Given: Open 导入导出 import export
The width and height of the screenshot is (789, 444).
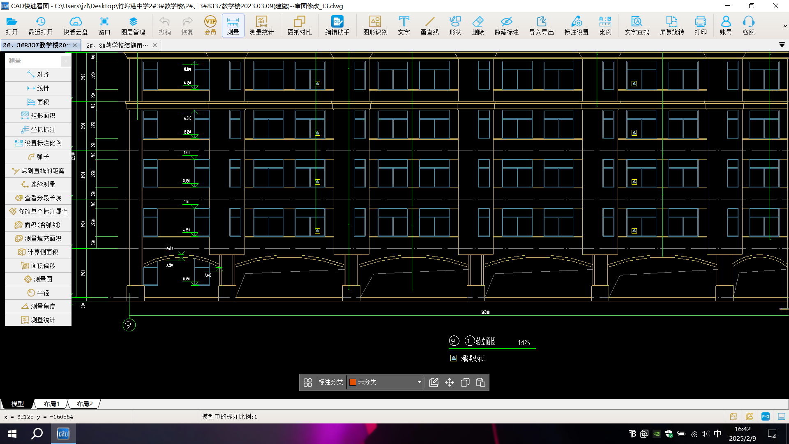Looking at the screenshot, I should [x=542, y=25].
